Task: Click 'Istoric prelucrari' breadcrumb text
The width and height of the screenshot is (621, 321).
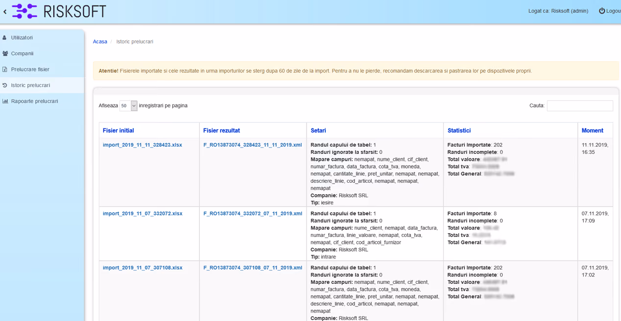Action: point(135,42)
